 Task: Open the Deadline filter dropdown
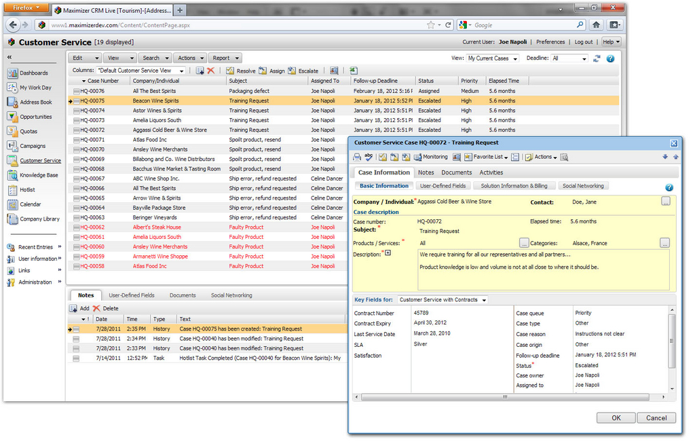tap(569, 58)
